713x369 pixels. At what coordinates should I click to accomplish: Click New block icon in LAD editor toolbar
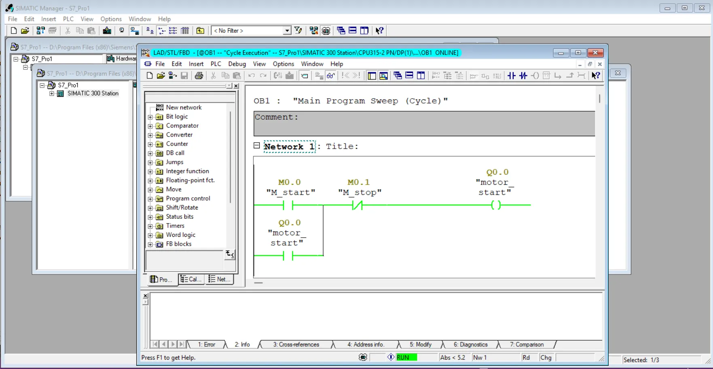(149, 76)
